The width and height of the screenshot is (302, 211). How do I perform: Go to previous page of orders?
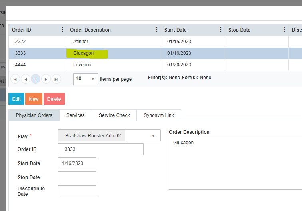click(26, 79)
